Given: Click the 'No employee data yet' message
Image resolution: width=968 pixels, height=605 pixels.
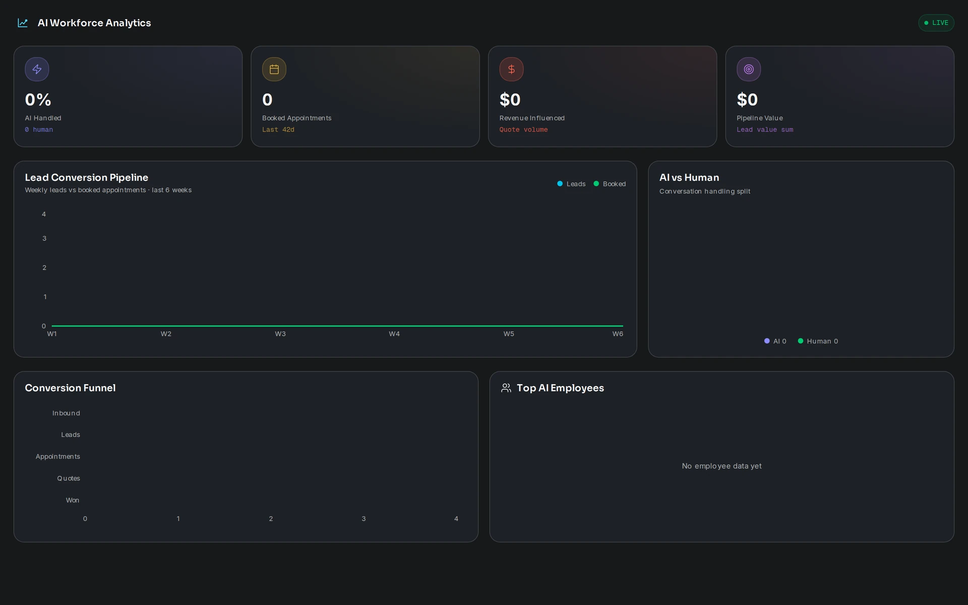Looking at the screenshot, I should point(721,466).
